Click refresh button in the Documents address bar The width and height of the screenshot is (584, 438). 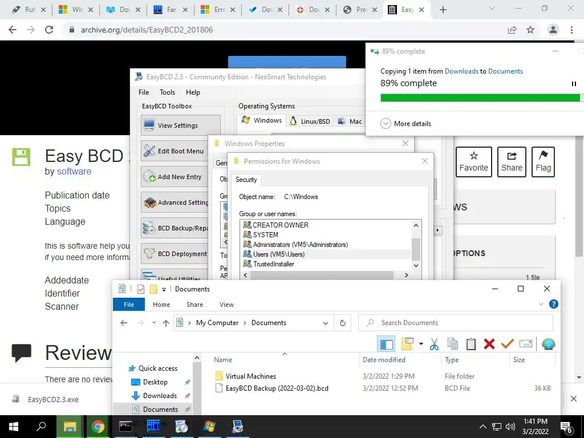click(x=343, y=323)
